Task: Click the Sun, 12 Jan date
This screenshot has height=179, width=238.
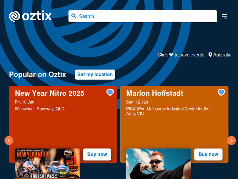Action: (x=137, y=102)
